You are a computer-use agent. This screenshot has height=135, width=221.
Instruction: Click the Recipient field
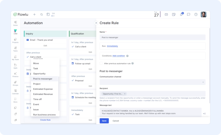click(152, 94)
